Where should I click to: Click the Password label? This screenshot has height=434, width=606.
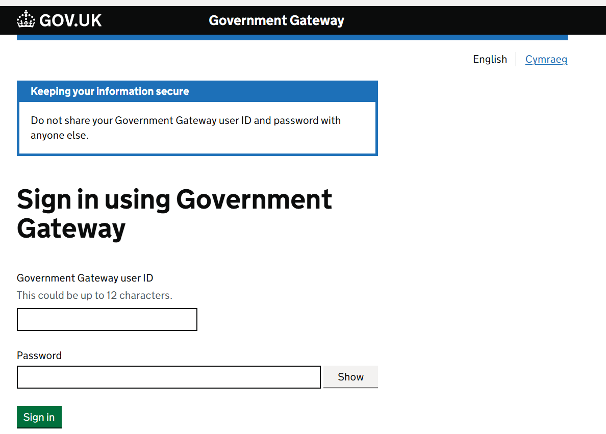tap(39, 355)
